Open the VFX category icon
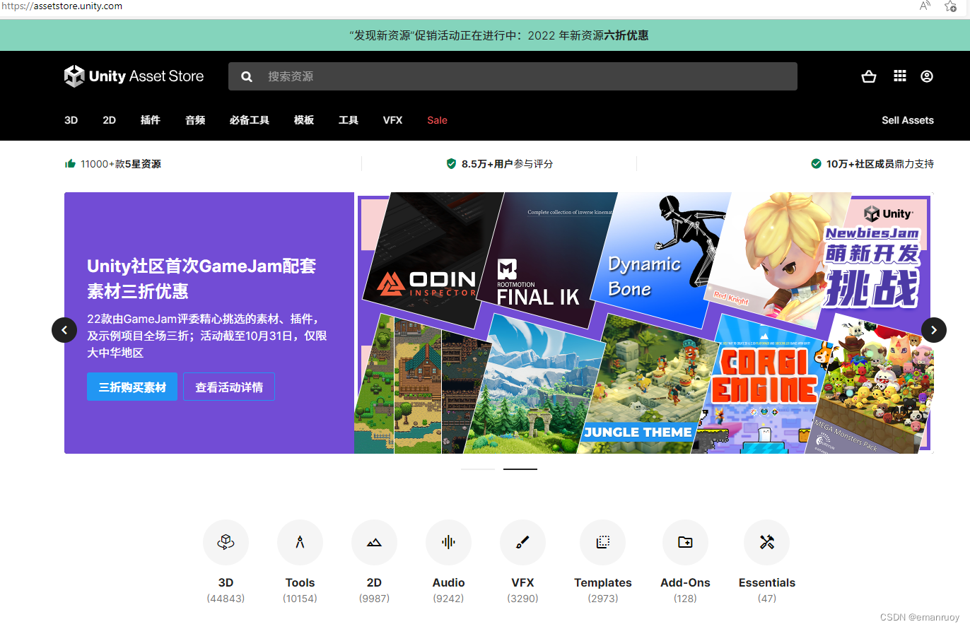The height and width of the screenshot is (629, 970). 522,542
